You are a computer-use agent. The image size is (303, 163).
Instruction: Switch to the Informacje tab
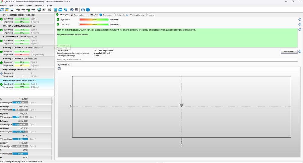106,15
